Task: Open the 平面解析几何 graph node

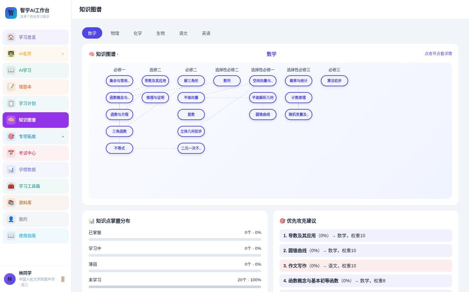Action: 263,97
